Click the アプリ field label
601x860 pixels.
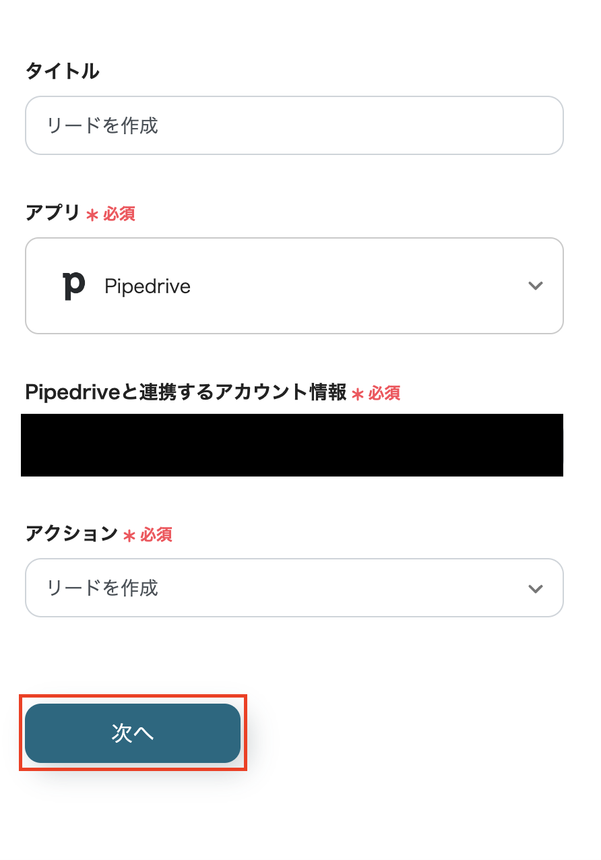click(x=53, y=213)
